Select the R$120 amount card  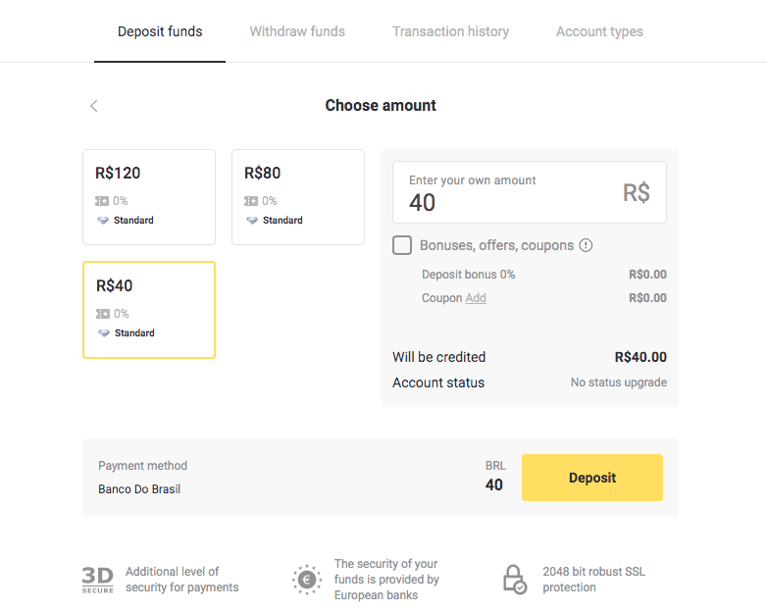click(149, 196)
